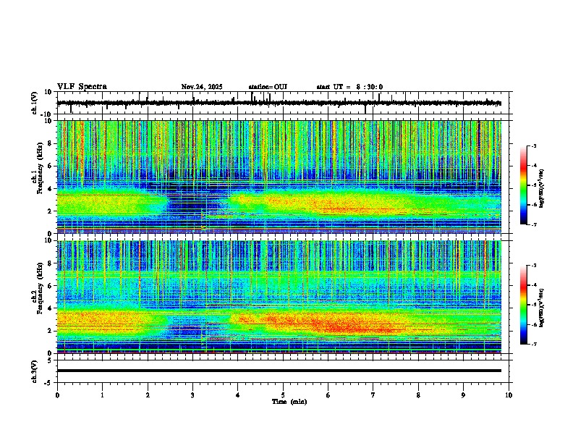Click the '-7' label on ch.1 color bar
This screenshot has height=443, width=573.
point(533,224)
